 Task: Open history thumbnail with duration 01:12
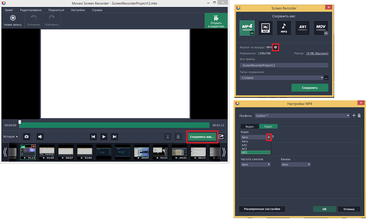pyautogui.click(x=28, y=152)
